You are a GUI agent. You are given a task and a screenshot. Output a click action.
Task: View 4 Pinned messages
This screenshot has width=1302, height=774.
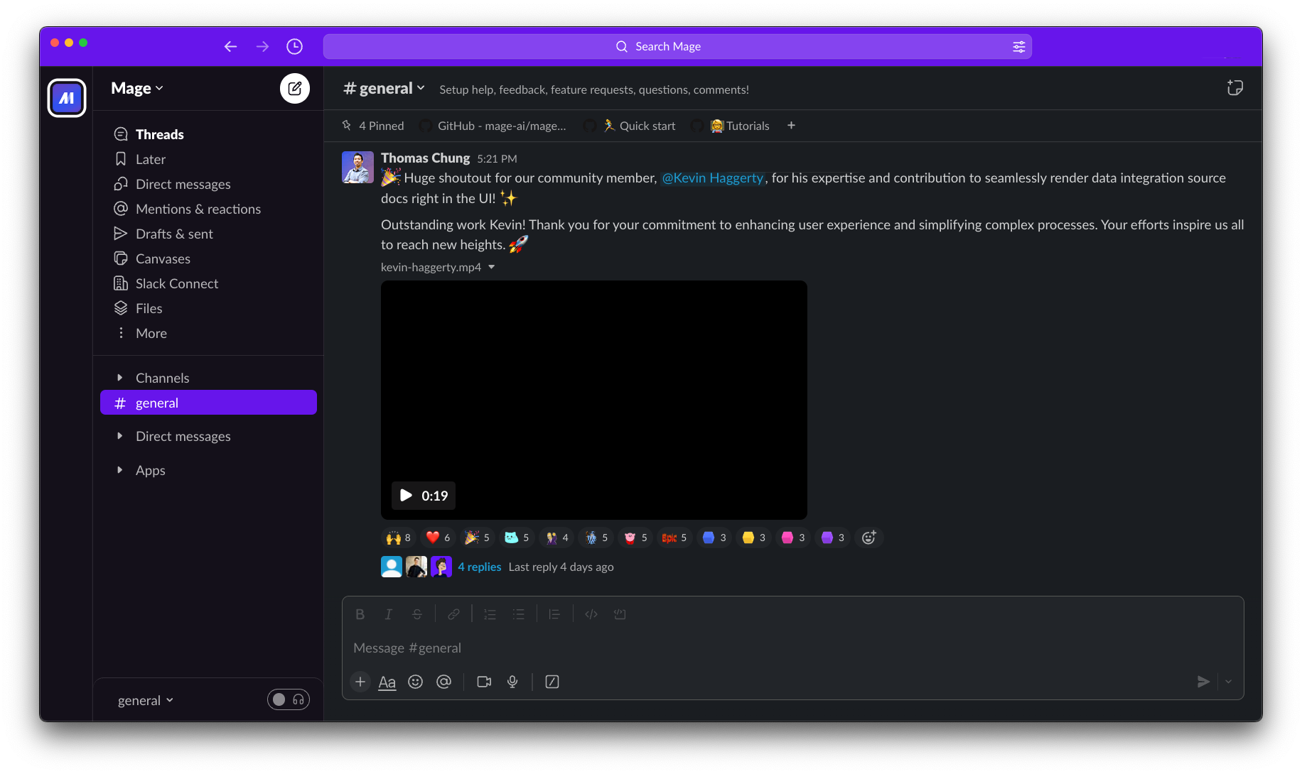[x=373, y=126]
